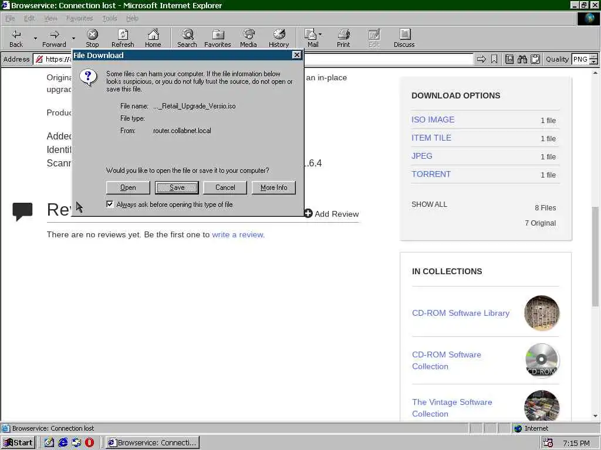
Task: Click the Stop loading icon
Action: (92, 38)
